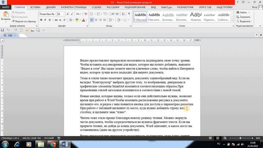The height and width of the screenshot is (148, 263).
Task: Apply the red font color
Action: [83, 20]
